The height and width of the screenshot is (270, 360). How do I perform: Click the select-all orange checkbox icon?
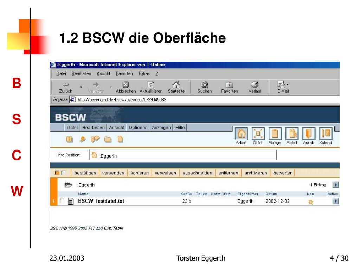click(57, 173)
